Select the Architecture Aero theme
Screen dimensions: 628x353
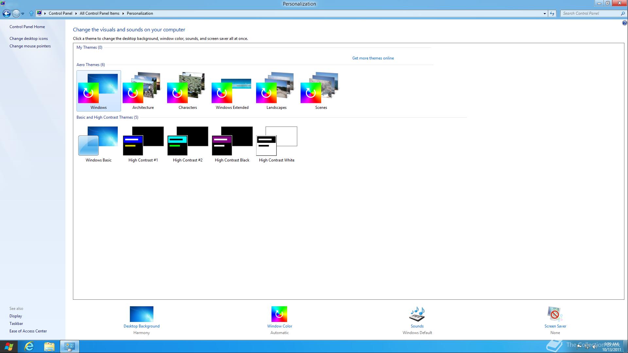coord(143,91)
